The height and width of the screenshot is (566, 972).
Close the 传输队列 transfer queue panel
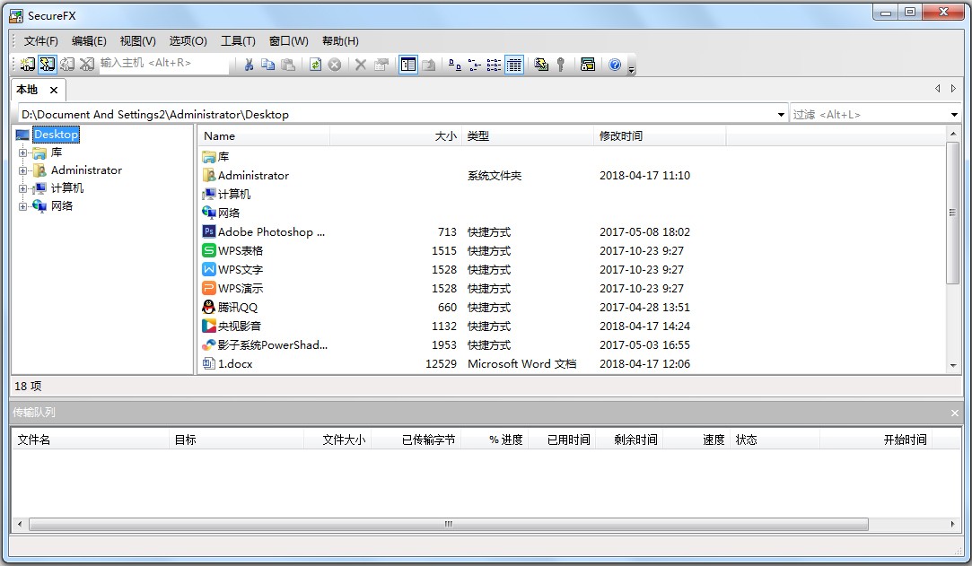coord(955,413)
